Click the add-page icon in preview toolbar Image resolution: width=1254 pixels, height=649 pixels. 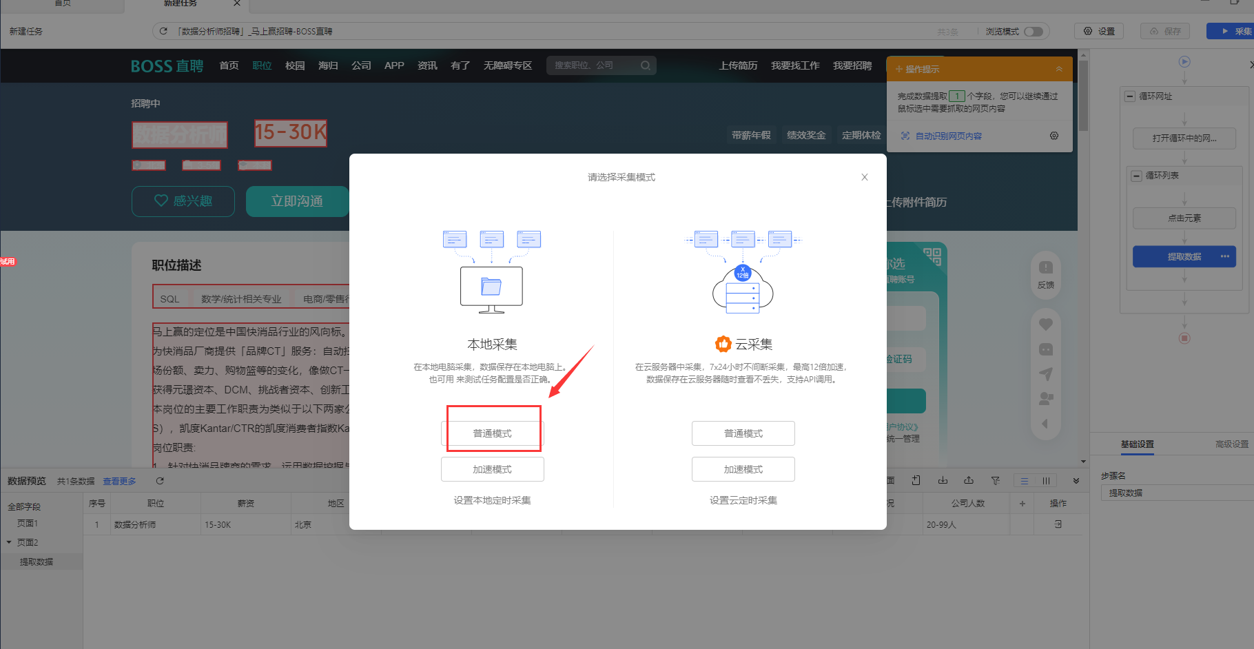(916, 481)
